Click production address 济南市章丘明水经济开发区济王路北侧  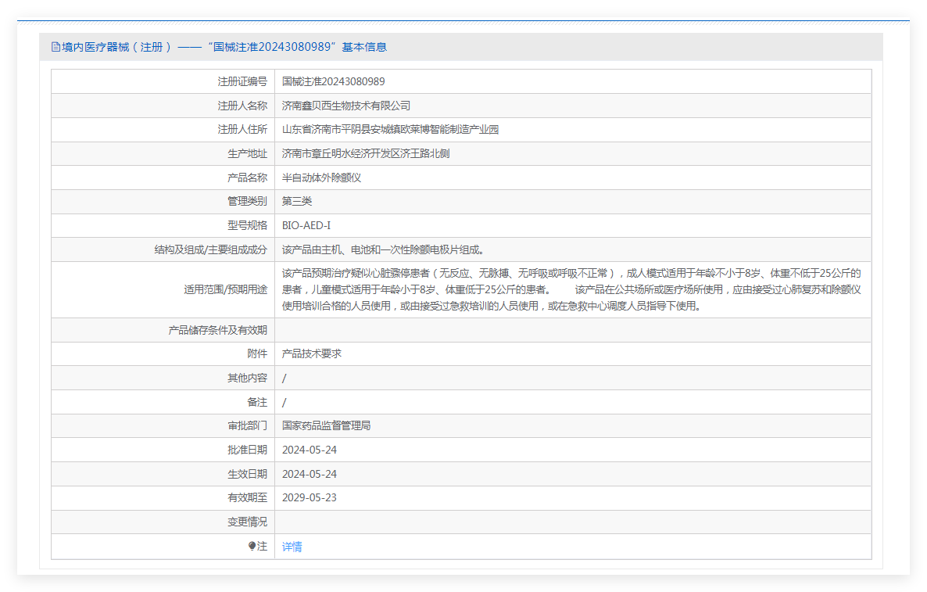tap(365, 153)
